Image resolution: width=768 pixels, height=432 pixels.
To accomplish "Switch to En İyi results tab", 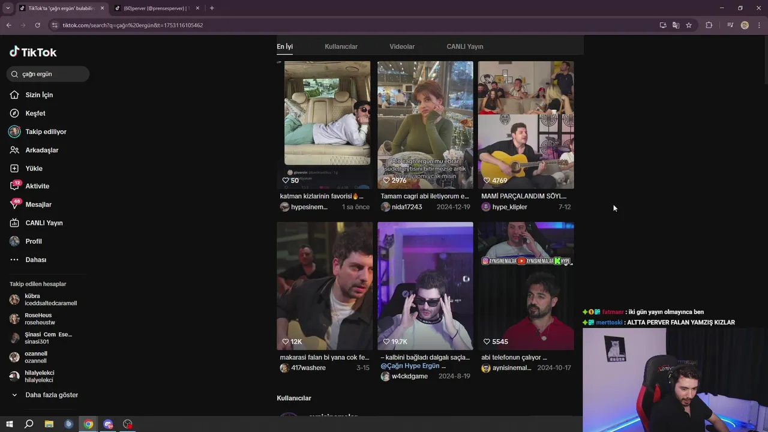I will tap(284, 46).
